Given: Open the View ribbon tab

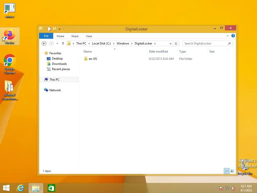Looking at the screenshot, I should point(89,36).
